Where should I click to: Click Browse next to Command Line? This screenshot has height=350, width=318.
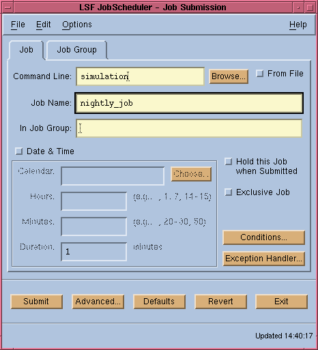point(229,76)
